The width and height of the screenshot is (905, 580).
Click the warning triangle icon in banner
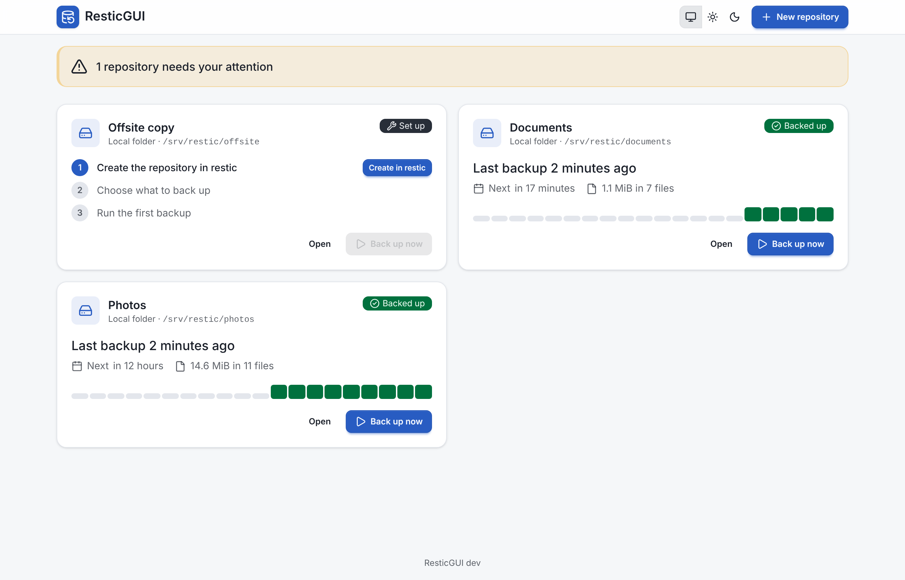[x=79, y=66]
